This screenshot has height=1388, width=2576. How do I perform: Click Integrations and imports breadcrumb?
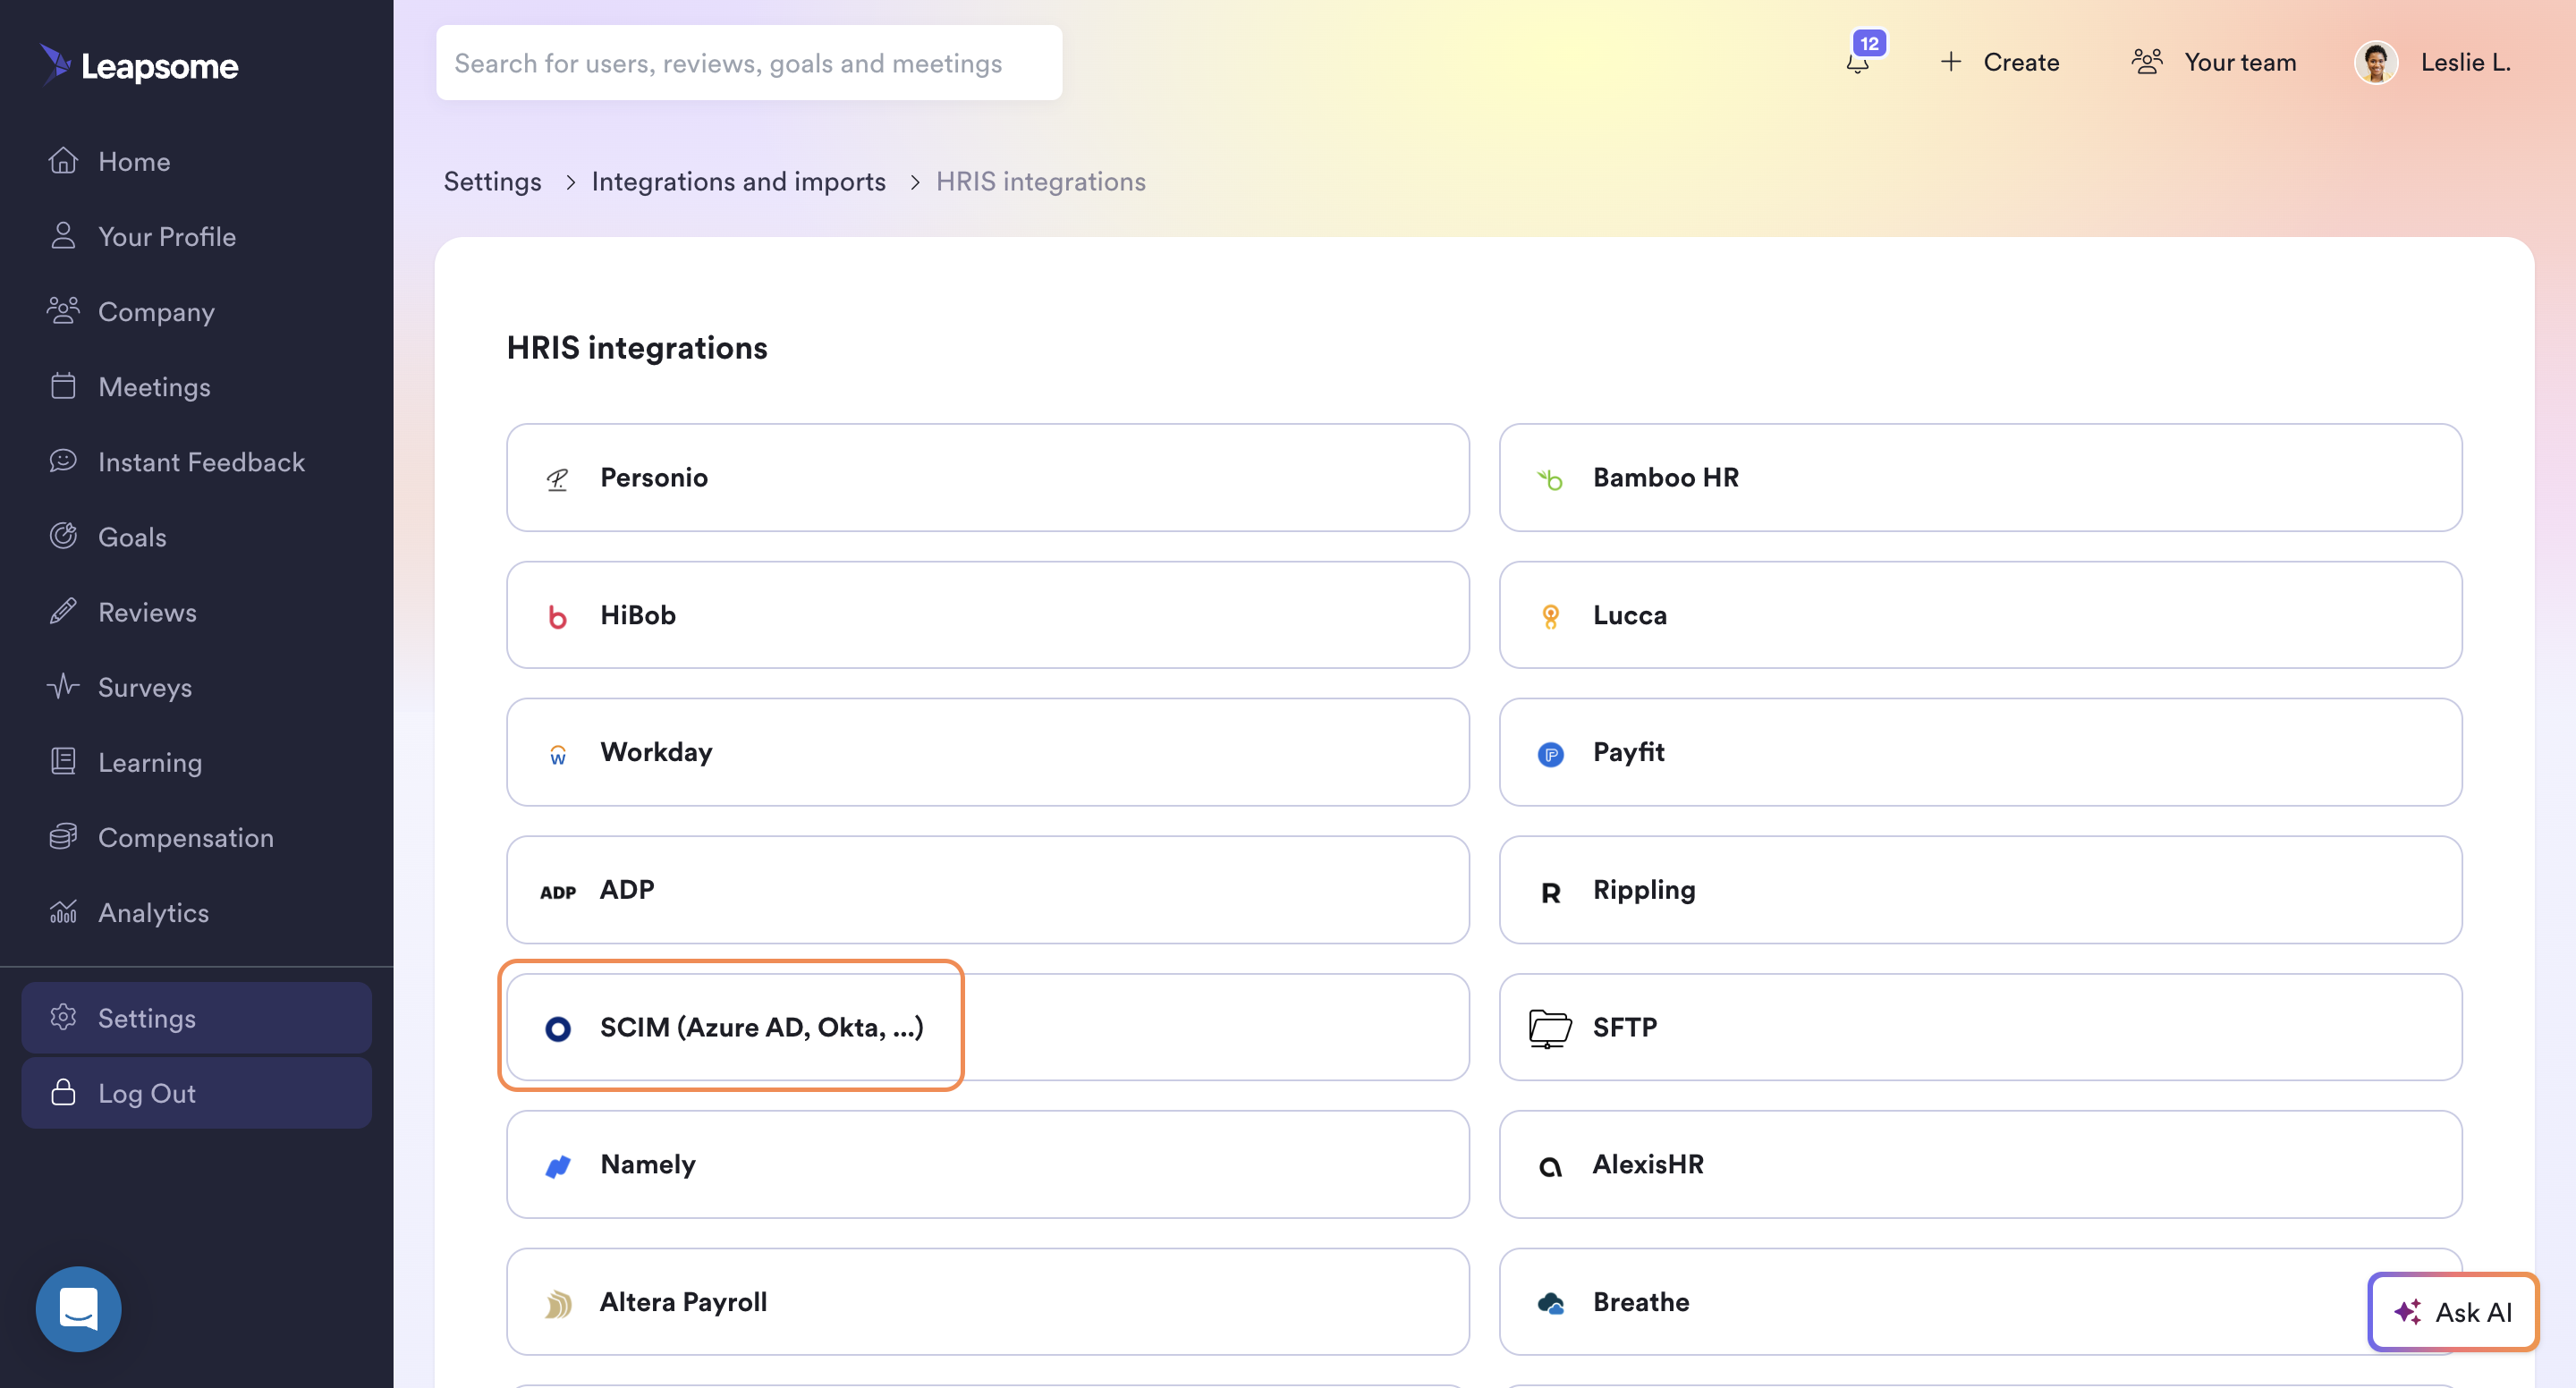click(738, 181)
